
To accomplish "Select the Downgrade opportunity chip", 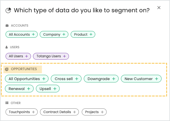I will (101, 79).
